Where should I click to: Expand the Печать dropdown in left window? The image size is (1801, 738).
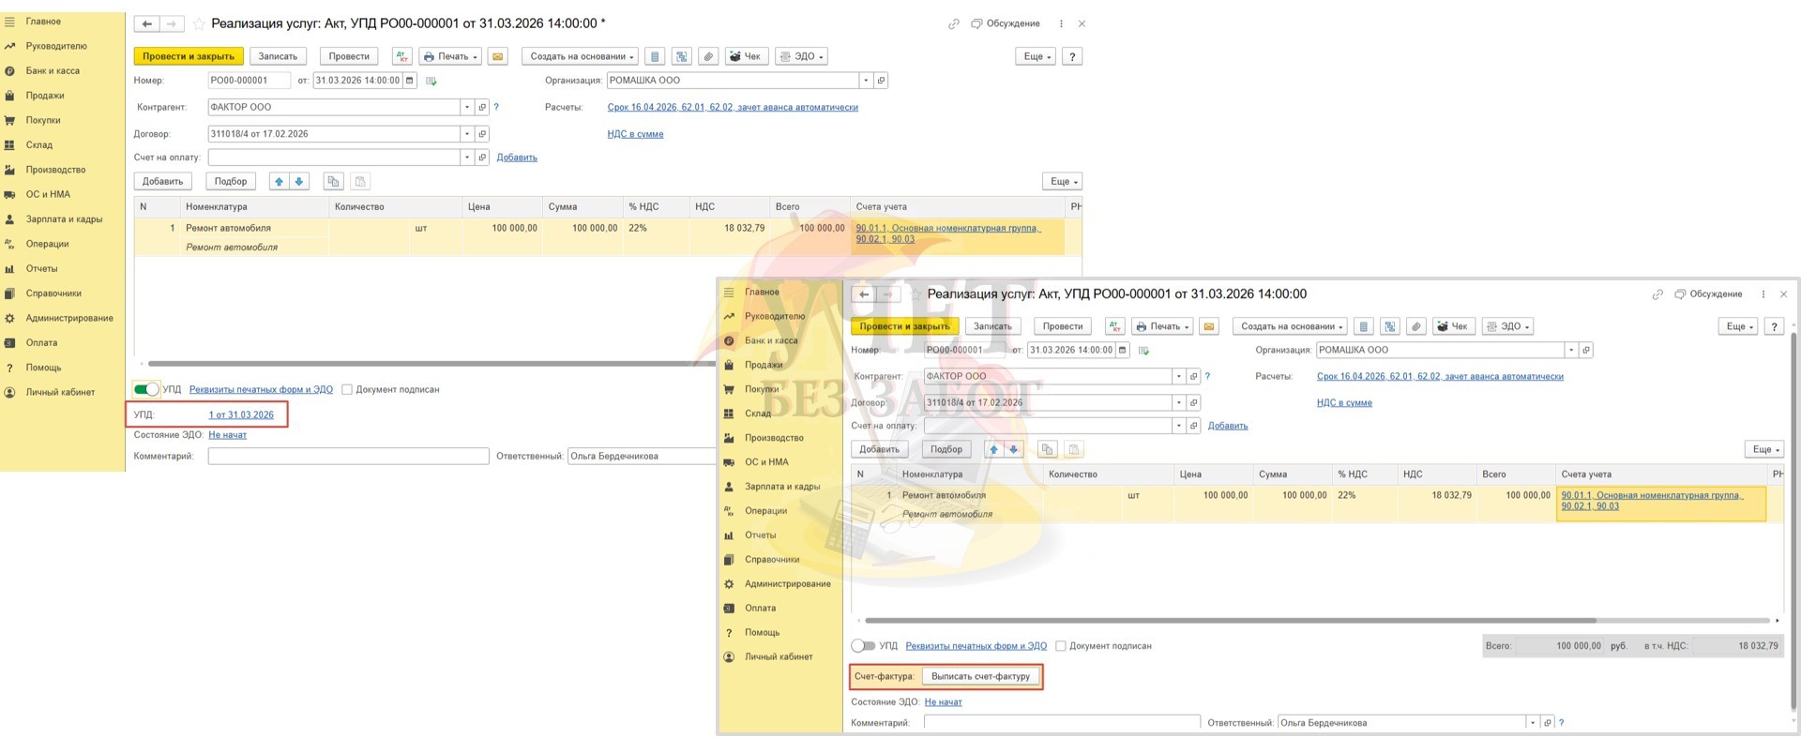pos(450,56)
